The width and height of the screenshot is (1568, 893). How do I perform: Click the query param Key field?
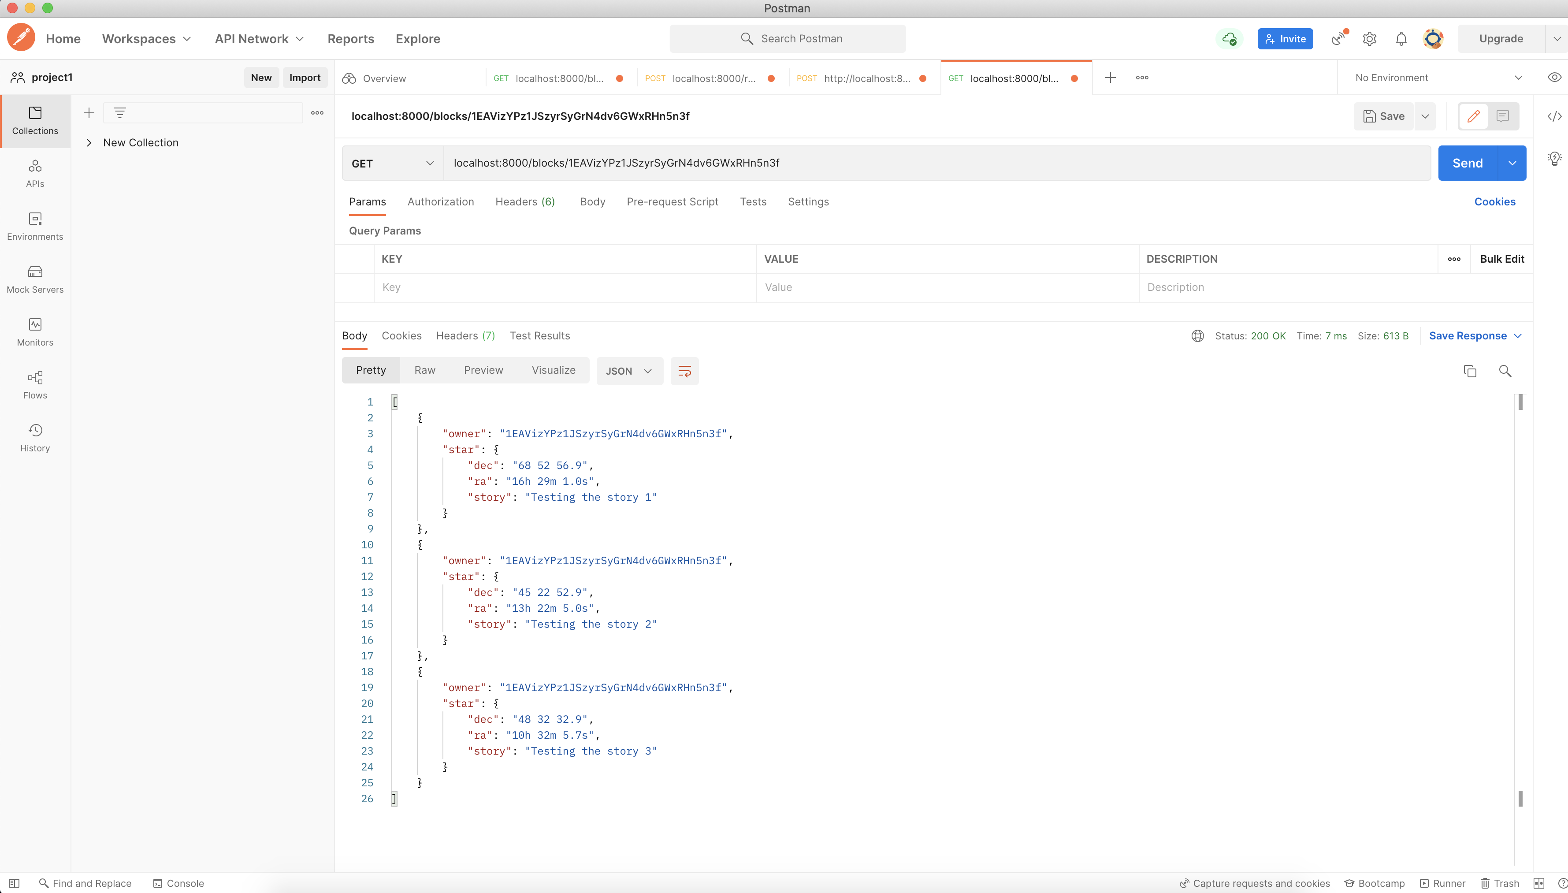coord(565,288)
